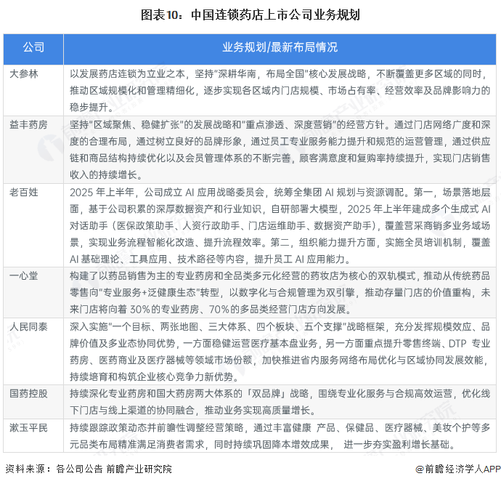Click the company name '益丰药房'

point(28,124)
